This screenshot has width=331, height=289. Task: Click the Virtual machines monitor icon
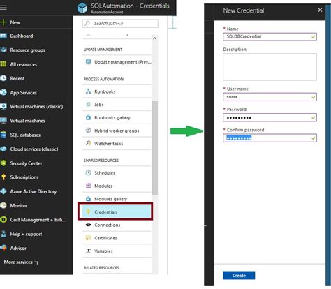point(3,121)
